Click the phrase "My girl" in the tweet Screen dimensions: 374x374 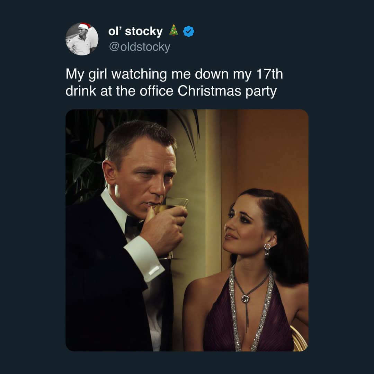[x=87, y=75]
